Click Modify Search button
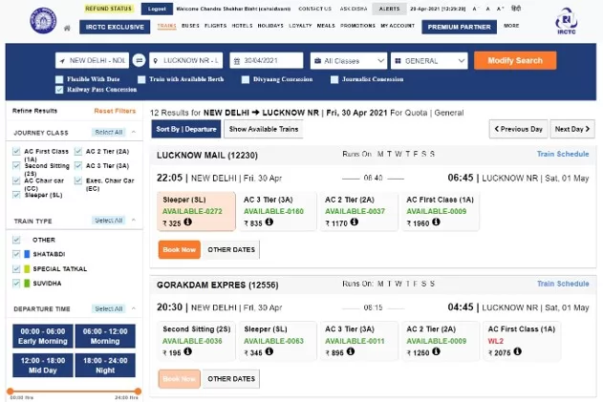 (515, 60)
